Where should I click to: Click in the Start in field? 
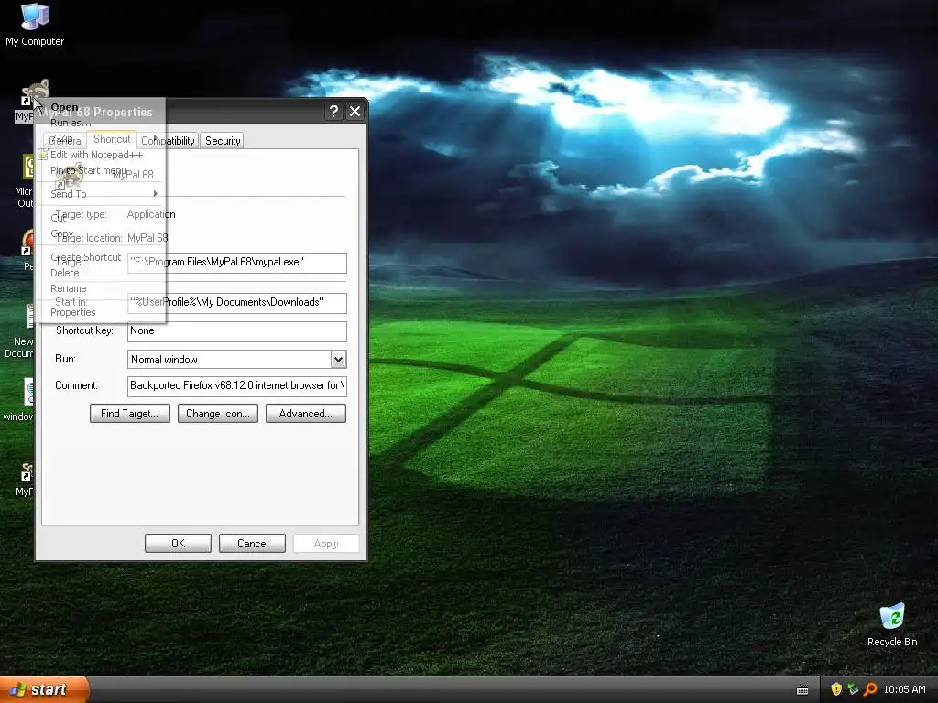click(x=237, y=302)
